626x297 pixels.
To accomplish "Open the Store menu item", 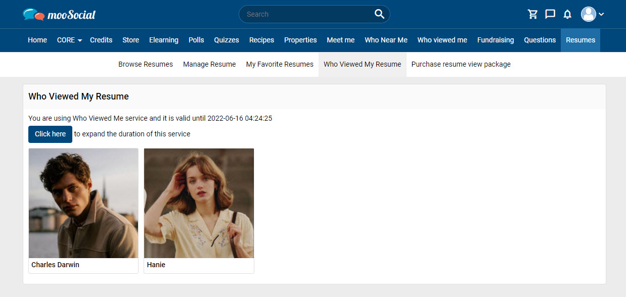I will pyautogui.click(x=130, y=40).
